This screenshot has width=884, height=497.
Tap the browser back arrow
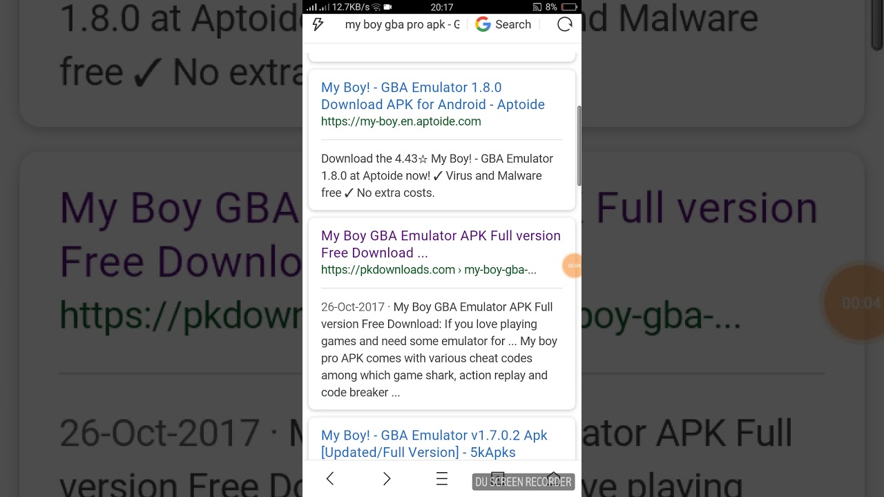(x=330, y=478)
